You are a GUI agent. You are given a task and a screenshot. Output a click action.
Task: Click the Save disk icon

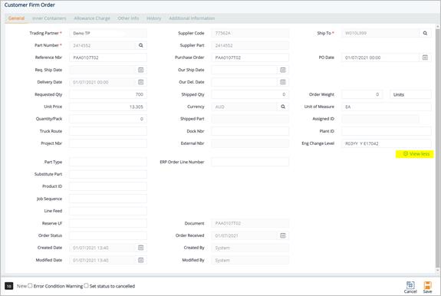click(x=427, y=285)
